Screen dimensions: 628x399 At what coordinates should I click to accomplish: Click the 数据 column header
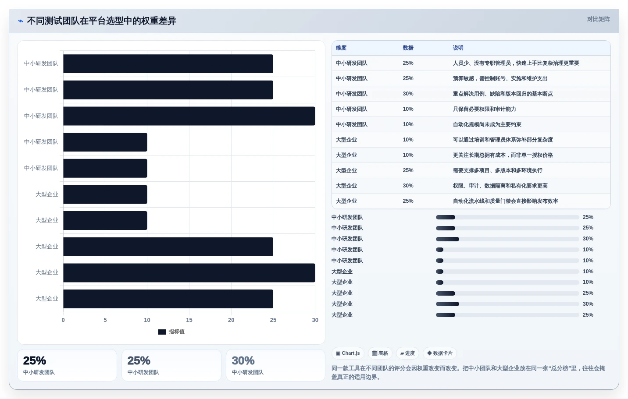click(408, 48)
